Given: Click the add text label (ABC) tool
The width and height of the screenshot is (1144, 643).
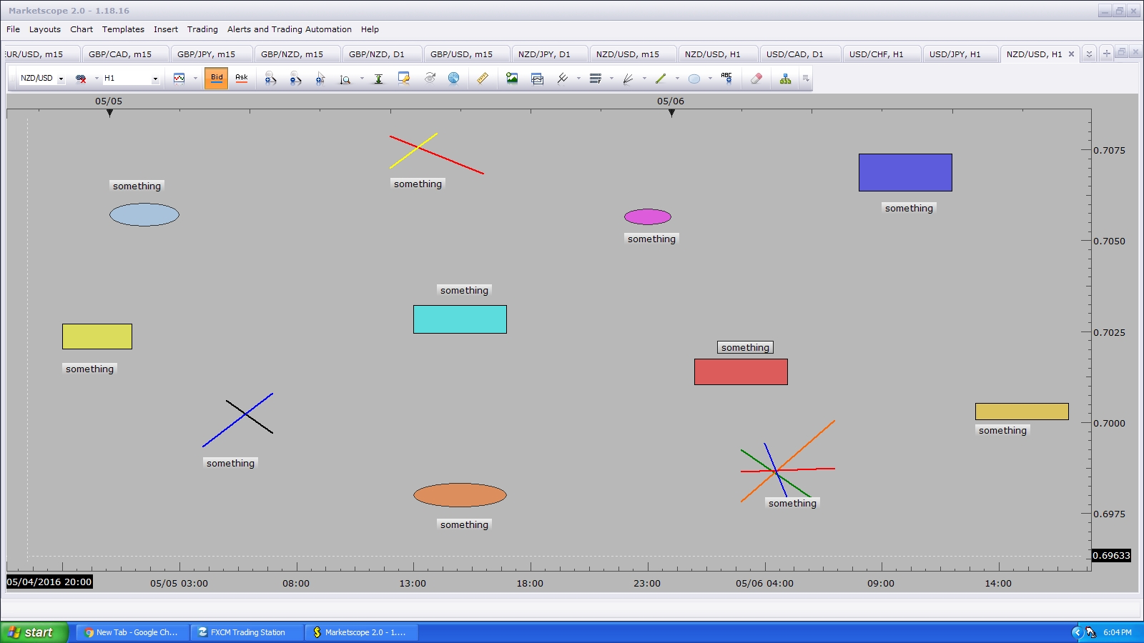Looking at the screenshot, I should (726, 79).
